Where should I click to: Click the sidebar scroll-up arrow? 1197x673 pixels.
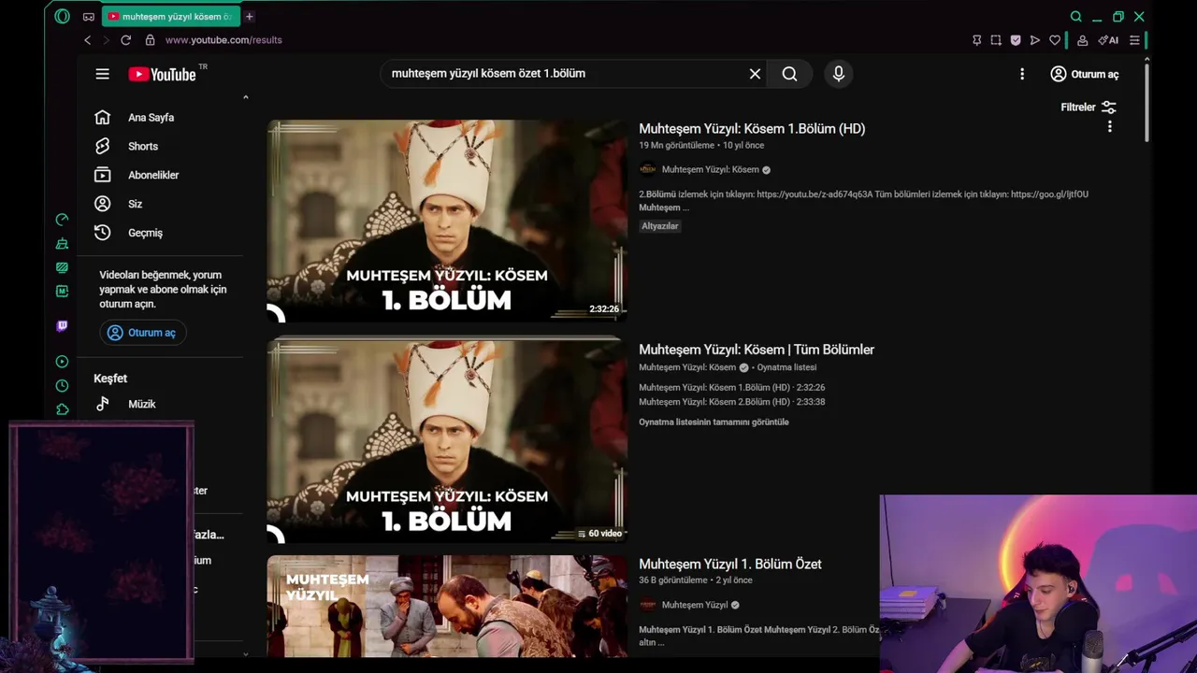246,97
